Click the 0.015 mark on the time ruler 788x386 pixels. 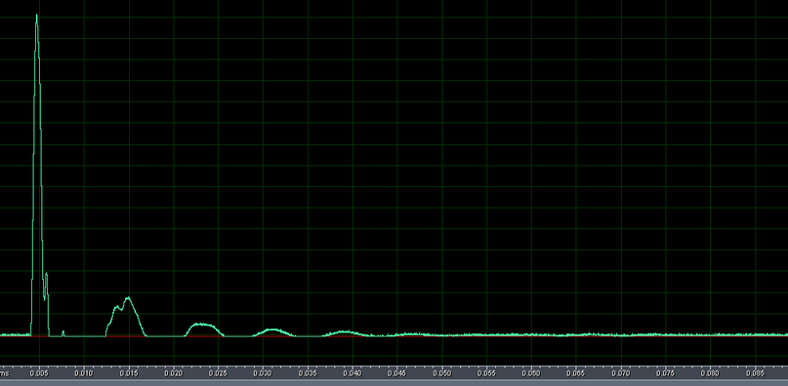(129, 373)
